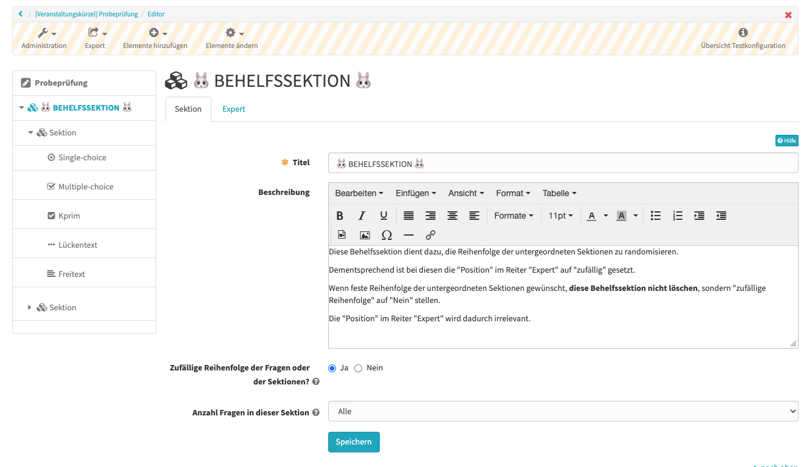Select the Italic formatting icon
The image size is (801, 467).
click(362, 215)
